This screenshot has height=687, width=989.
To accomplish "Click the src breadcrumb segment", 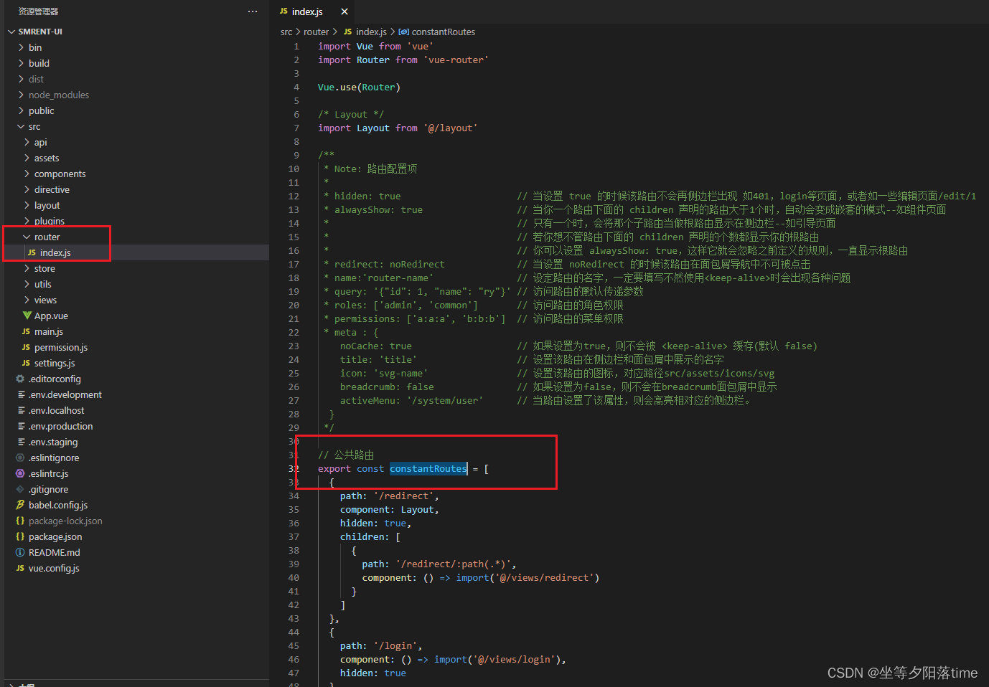I will [x=286, y=32].
